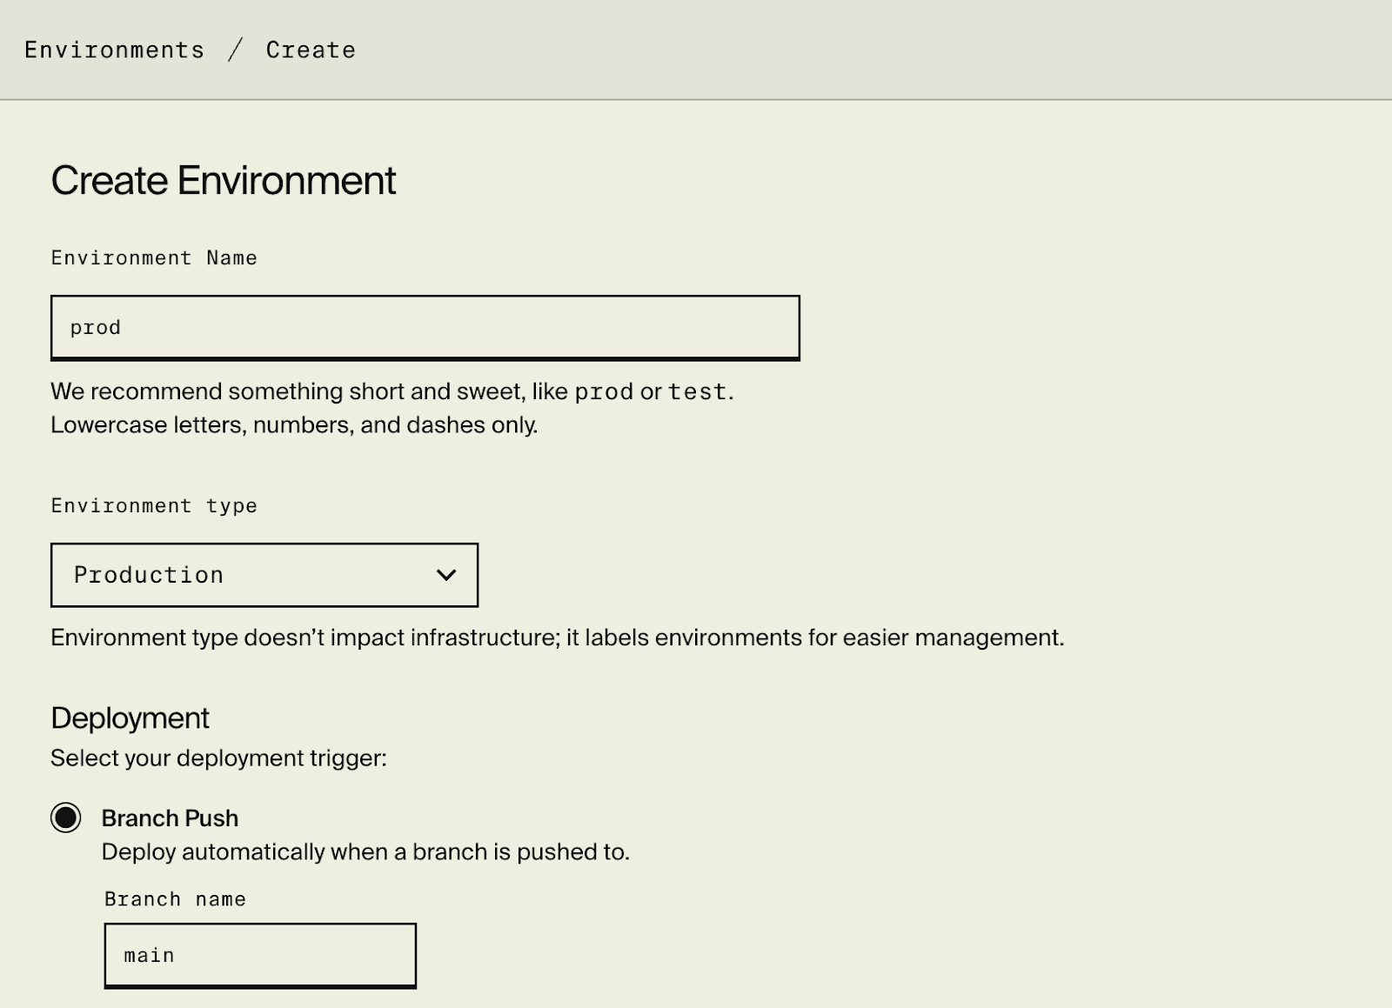Viewport: 1392px width, 1008px height.
Task: Click the Production text inside the dropdown
Action: click(x=149, y=574)
